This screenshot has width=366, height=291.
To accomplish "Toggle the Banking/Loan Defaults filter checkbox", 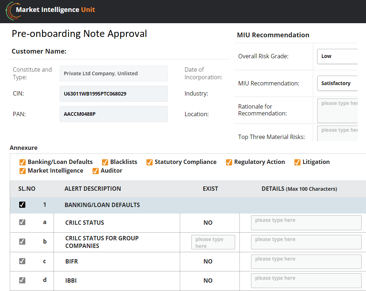I will pyautogui.click(x=22, y=162).
